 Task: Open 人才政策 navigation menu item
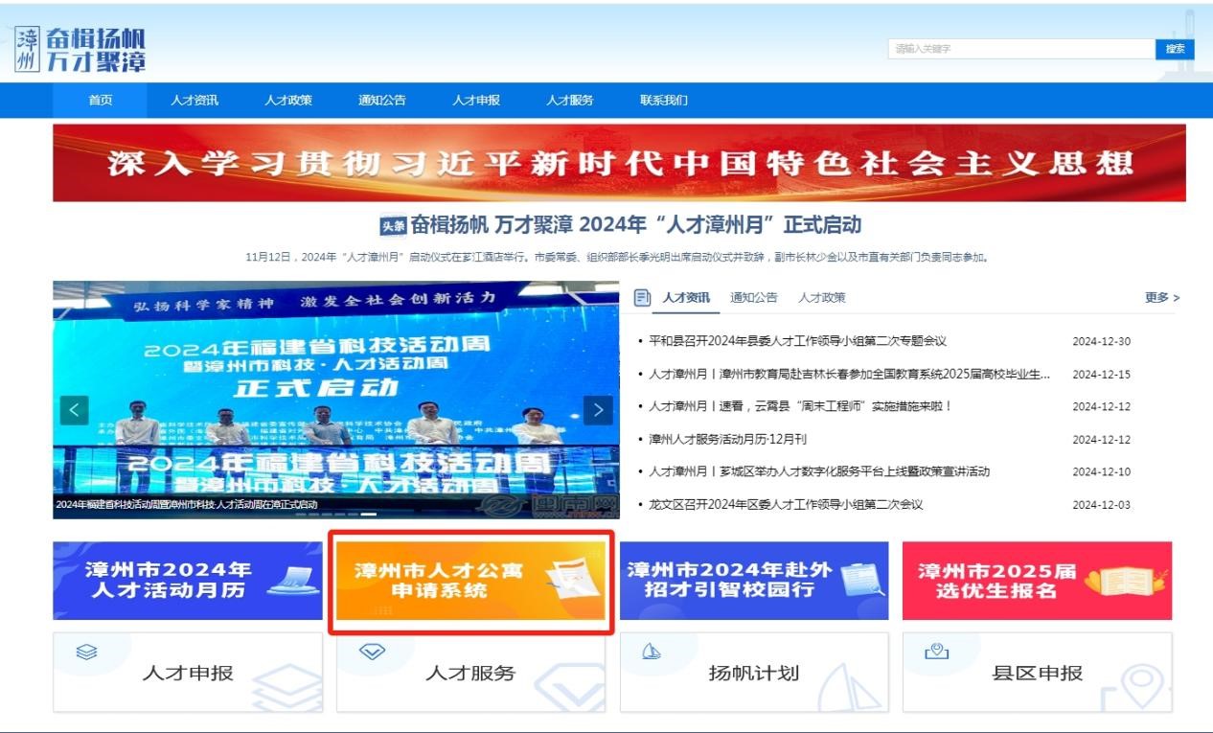click(x=288, y=101)
